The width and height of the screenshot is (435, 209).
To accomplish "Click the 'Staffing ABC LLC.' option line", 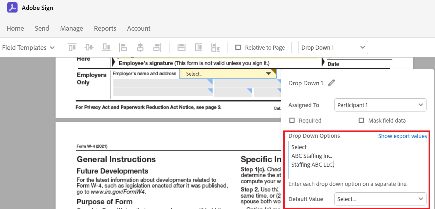I will [312, 165].
